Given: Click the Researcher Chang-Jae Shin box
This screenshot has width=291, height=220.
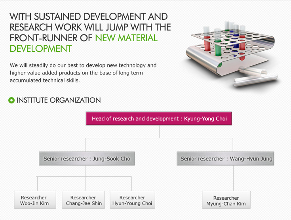Looking at the screenshot, I should [83, 200].
